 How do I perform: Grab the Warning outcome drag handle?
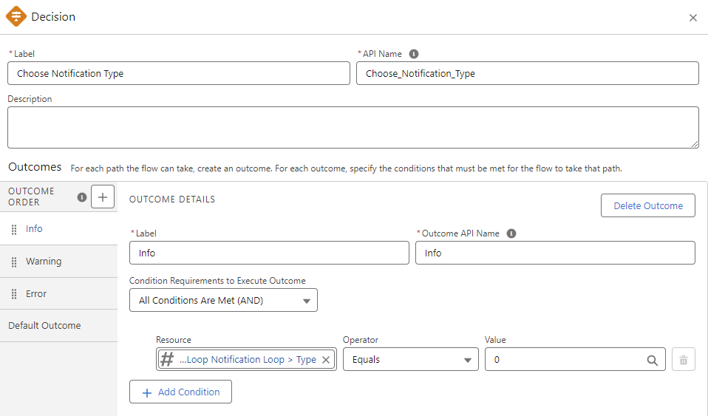coord(14,262)
